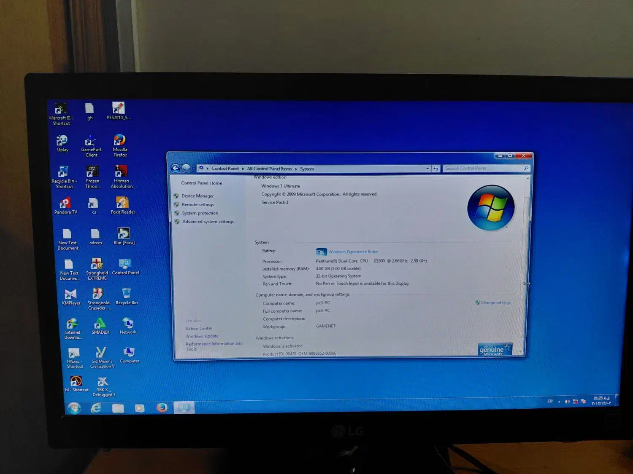
Task: Expand the Control Panel breadcrumb arrow
Action: click(243, 169)
